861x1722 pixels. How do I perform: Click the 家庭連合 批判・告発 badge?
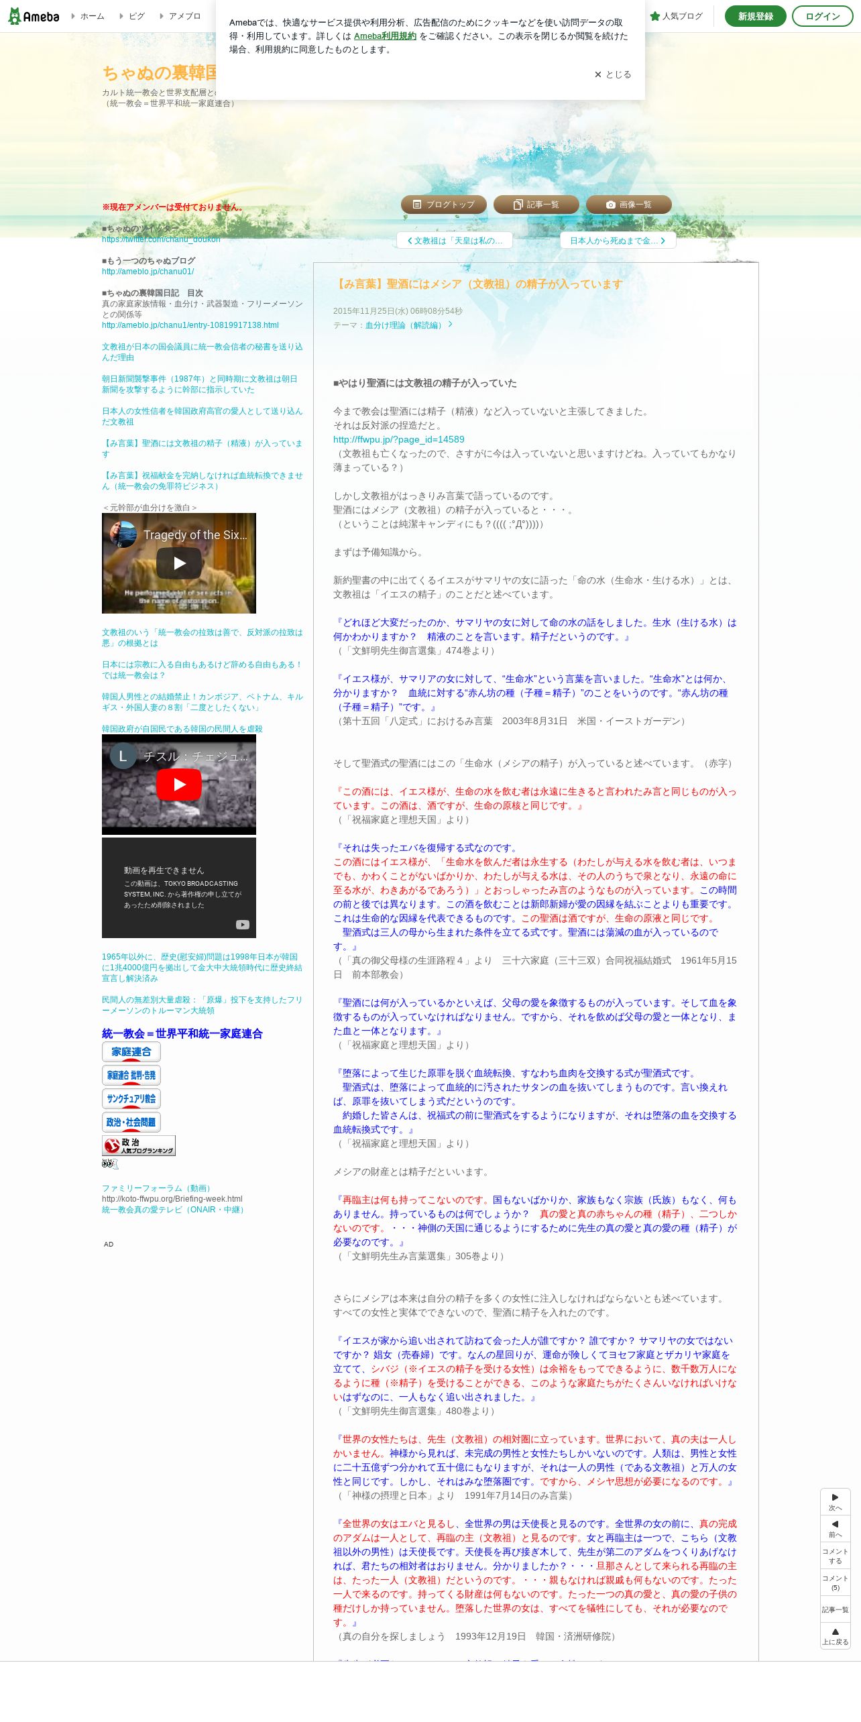point(131,1075)
